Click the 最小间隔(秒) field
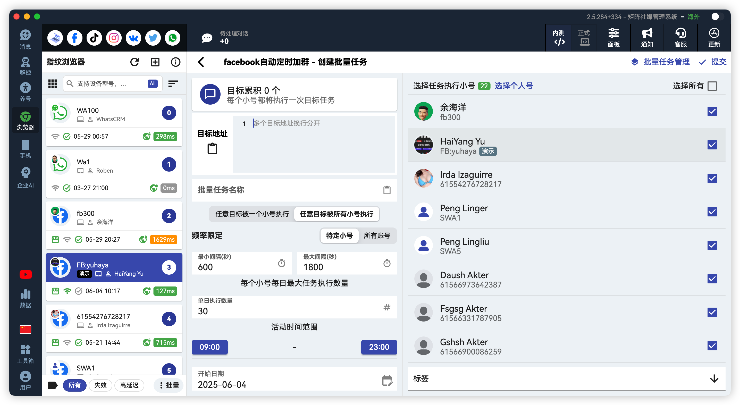Image resolution: width=740 pixels, height=405 pixels. pyautogui.click(x=242, y=263)
